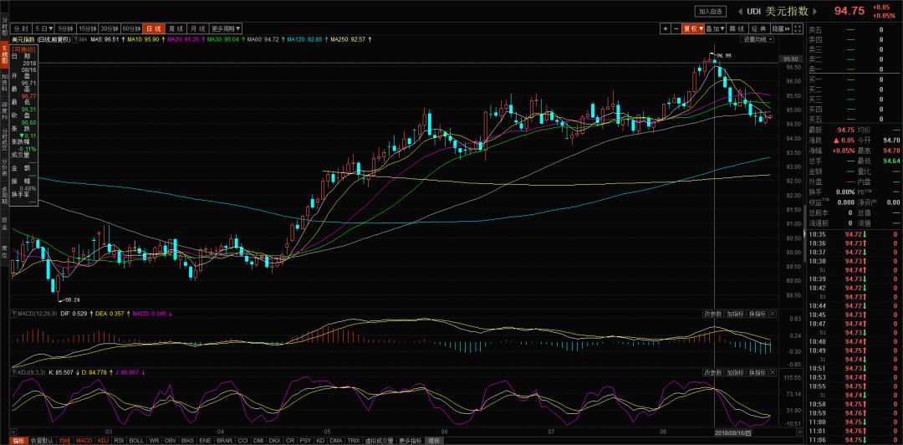Toggle the BOLL indicator at bottom
This screenshot has height=445, width=903.
coord(136,440)
